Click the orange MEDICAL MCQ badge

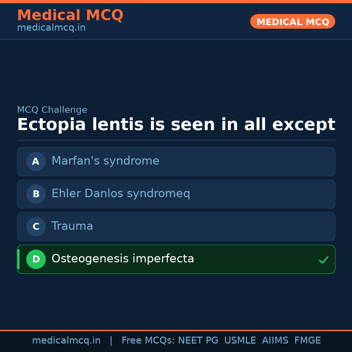pos(292,22)
